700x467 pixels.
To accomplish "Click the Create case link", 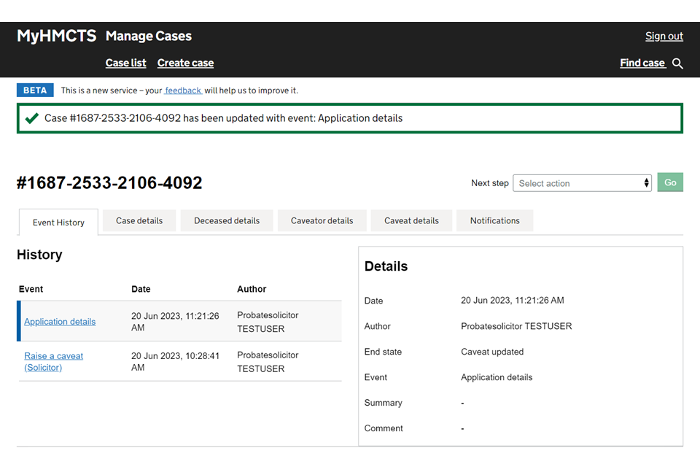I will (x=185, y=63).
